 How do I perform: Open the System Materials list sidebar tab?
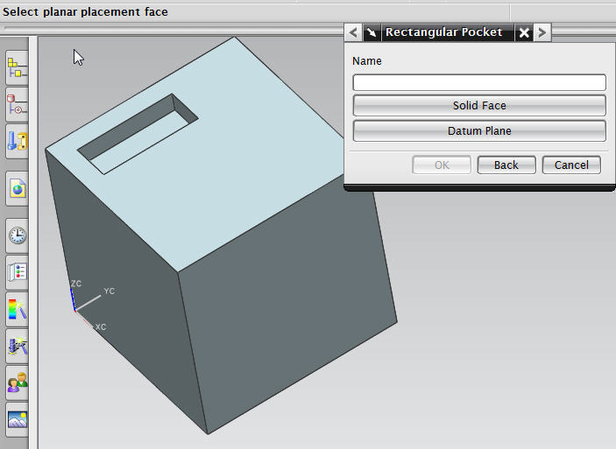coord(18,272)
